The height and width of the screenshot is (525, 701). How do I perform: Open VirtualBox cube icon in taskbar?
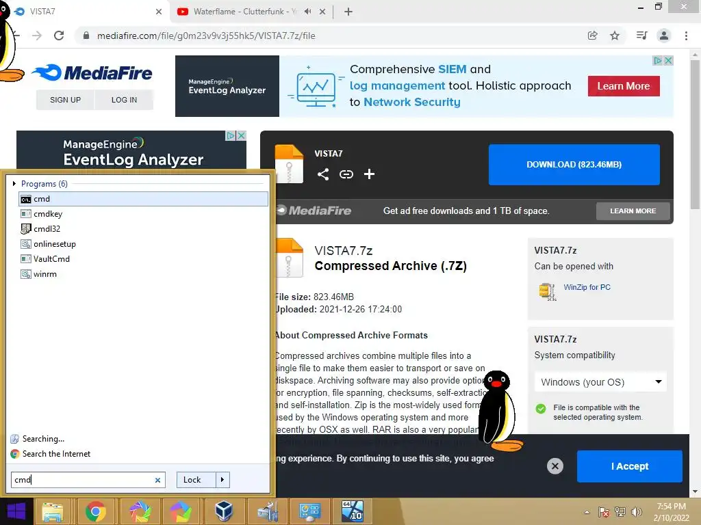coord(224,511)
